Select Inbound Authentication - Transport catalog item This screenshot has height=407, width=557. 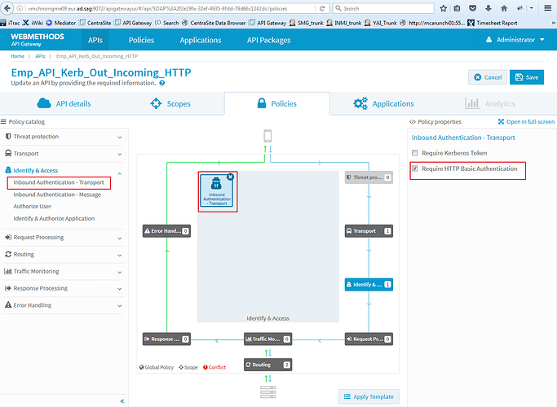(59, 182)
